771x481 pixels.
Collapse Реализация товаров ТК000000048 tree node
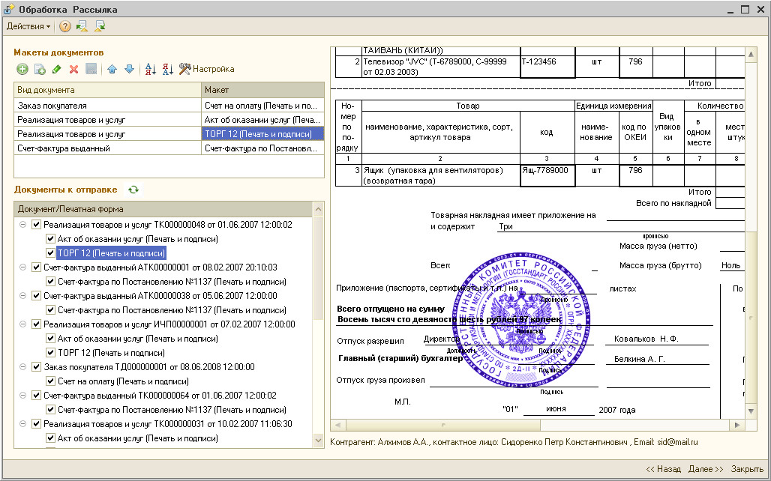(22, 225)
